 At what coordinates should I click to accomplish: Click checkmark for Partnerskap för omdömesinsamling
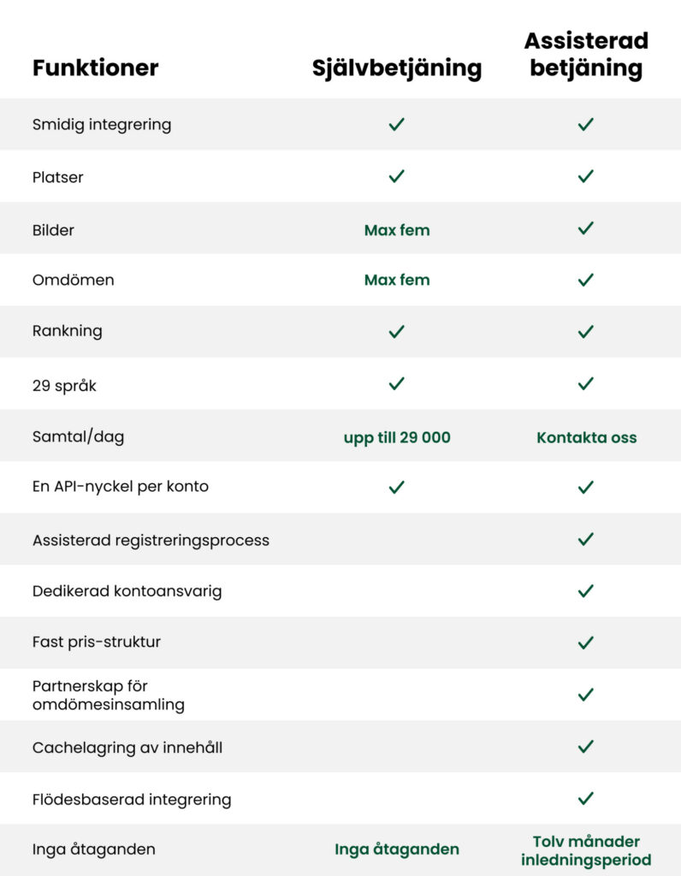[585, 695]
